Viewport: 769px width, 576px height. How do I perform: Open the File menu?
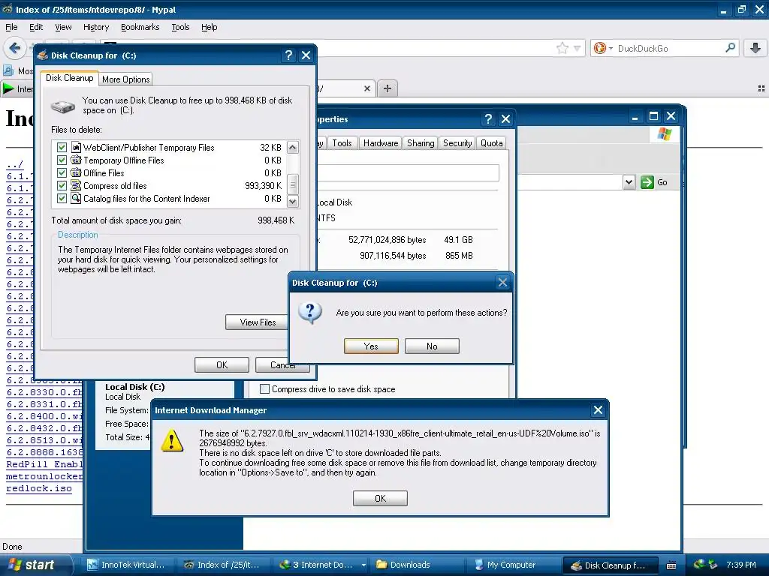tap(11, 27)
